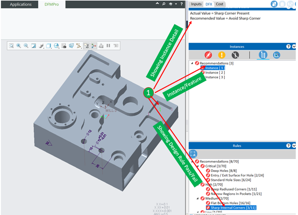Select the High [2/70] group
Image resolution: width=298 pixels, height=215 pixels.
(x=214, y=184)
